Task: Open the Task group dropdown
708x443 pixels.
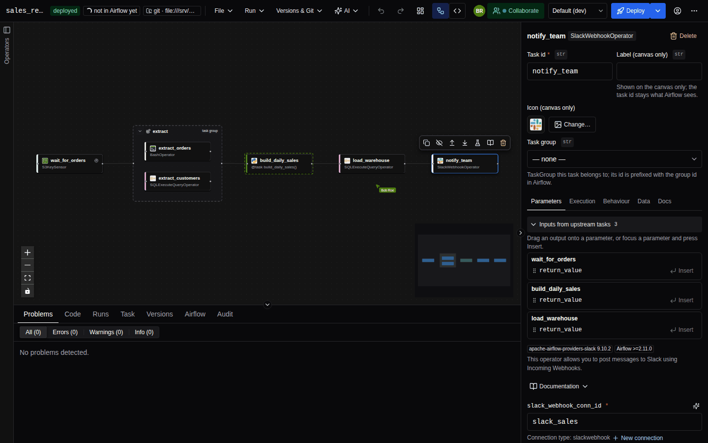Action: [x=614, y=159]
